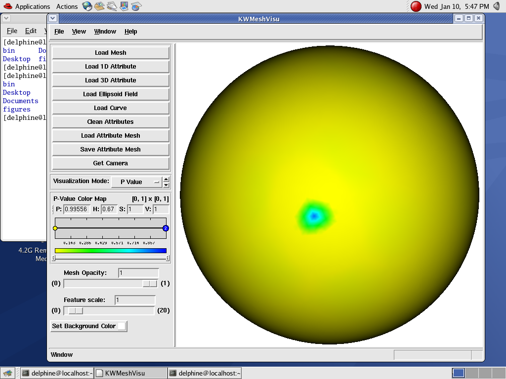The image size is (506, 379).
Task: Open the View menu
Action: coord(79,32)
